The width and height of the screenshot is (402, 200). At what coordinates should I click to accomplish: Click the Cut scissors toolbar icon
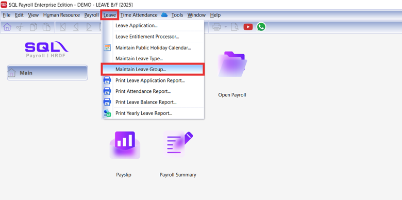click(20, 27)
